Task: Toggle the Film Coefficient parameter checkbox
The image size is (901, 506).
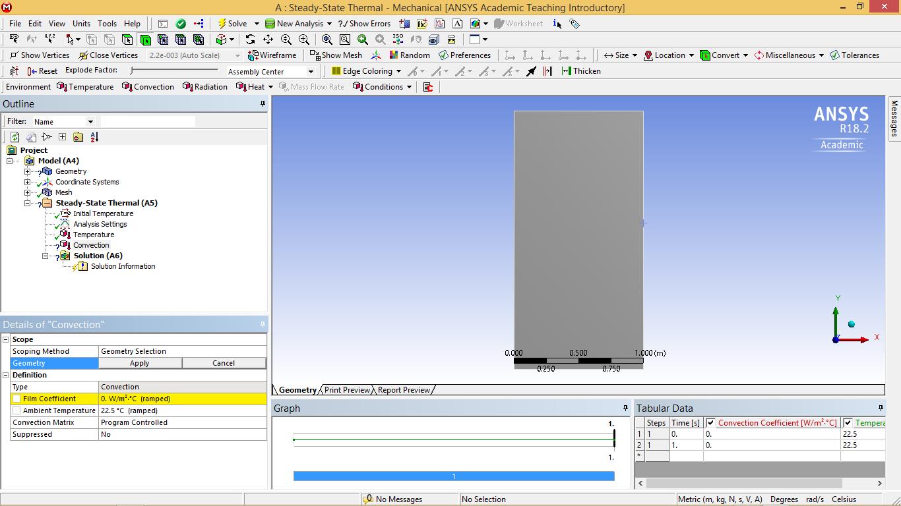Action: (16, 399)
